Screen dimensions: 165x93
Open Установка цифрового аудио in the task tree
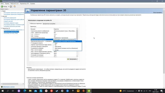pos(11,23)
